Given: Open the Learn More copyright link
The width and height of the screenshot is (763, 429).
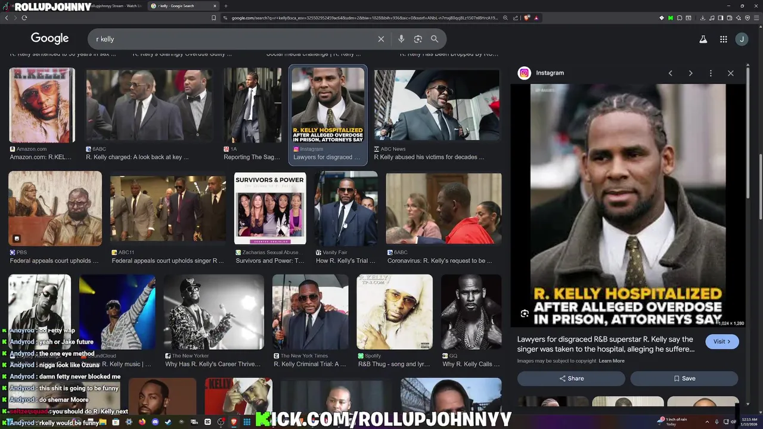Looking at the screenshot, I should [612, 361].
